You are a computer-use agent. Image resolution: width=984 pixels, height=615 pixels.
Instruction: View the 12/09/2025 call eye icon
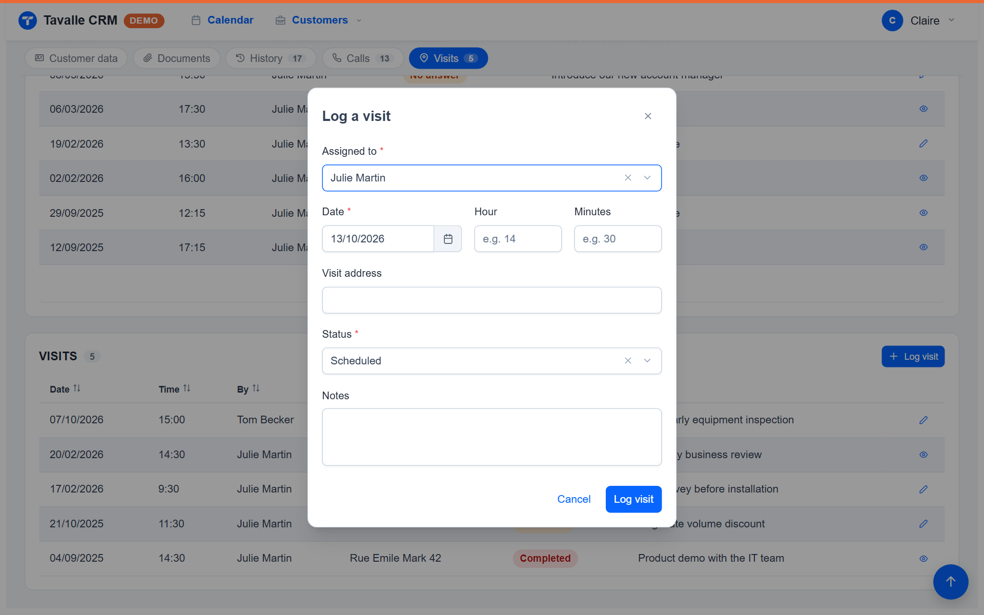[924, 248]
